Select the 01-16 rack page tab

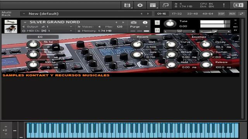tap(162, 14)
